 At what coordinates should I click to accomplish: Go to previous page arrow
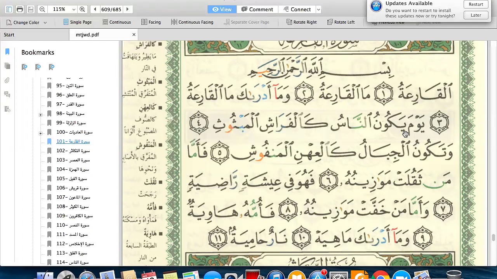pos(95,9)
